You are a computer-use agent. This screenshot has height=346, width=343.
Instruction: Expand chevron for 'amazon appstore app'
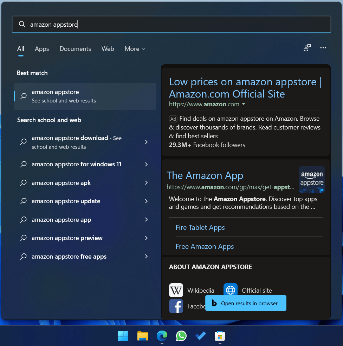pos(146,220)
